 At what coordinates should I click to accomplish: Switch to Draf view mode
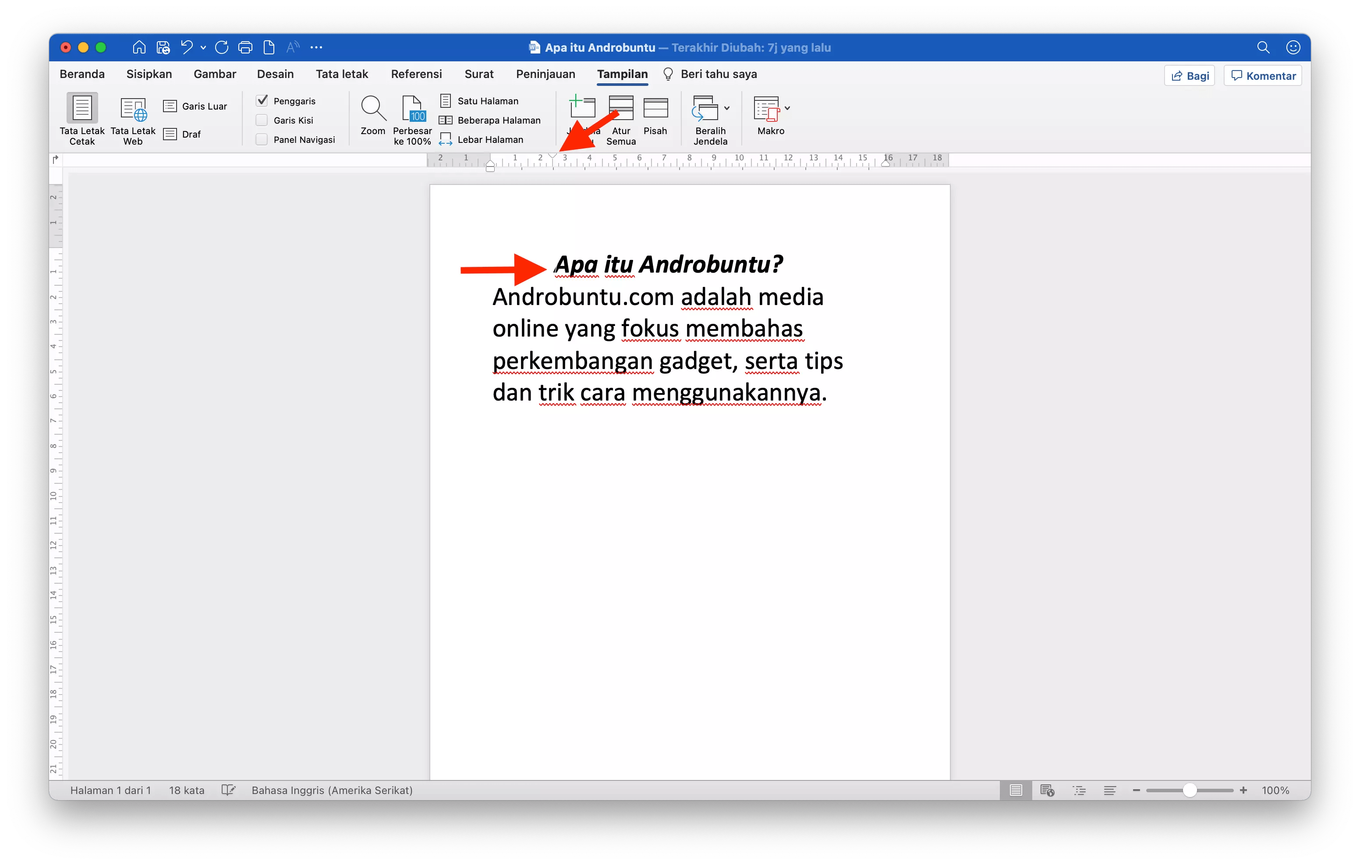[191, 134]
